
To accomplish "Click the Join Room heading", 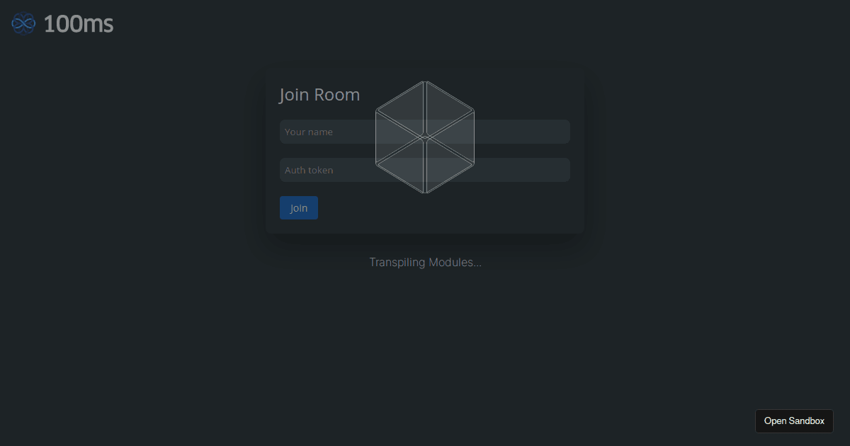I will pyautogui.click(x=319, y=95).
